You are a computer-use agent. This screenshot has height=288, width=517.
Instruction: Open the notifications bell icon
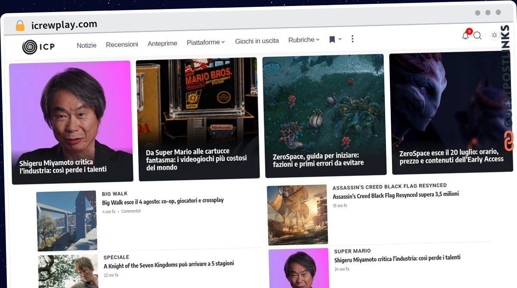(x=466, y=35)
